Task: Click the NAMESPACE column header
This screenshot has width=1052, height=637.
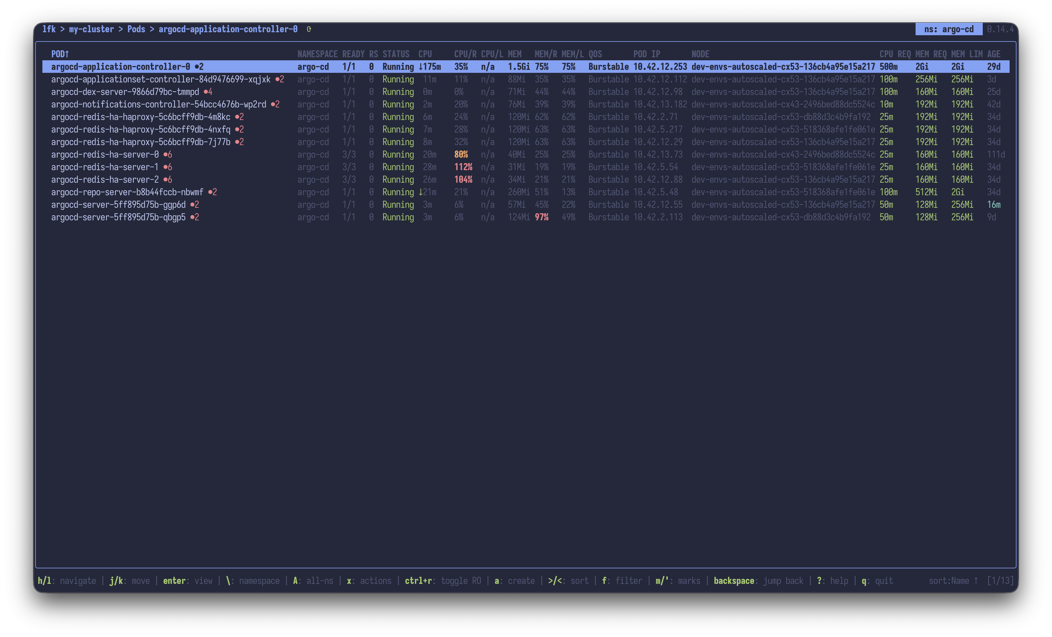Action: (x=317, y=54)
